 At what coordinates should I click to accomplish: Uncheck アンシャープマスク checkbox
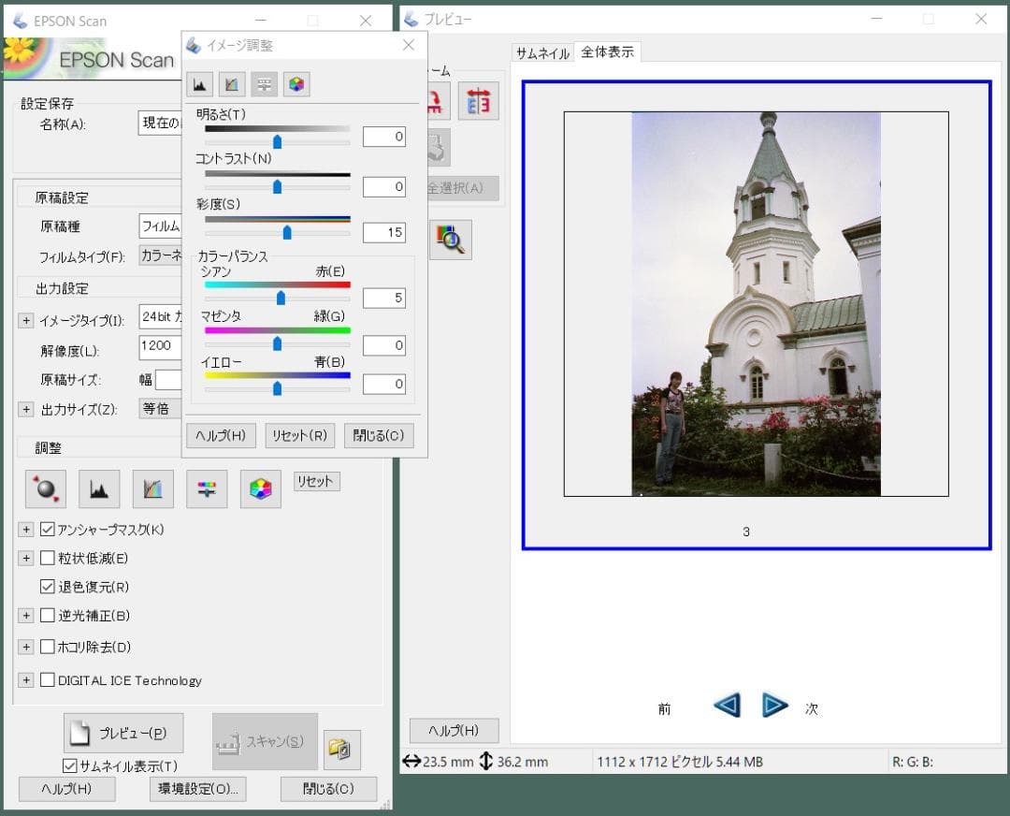tap(49, 530)
